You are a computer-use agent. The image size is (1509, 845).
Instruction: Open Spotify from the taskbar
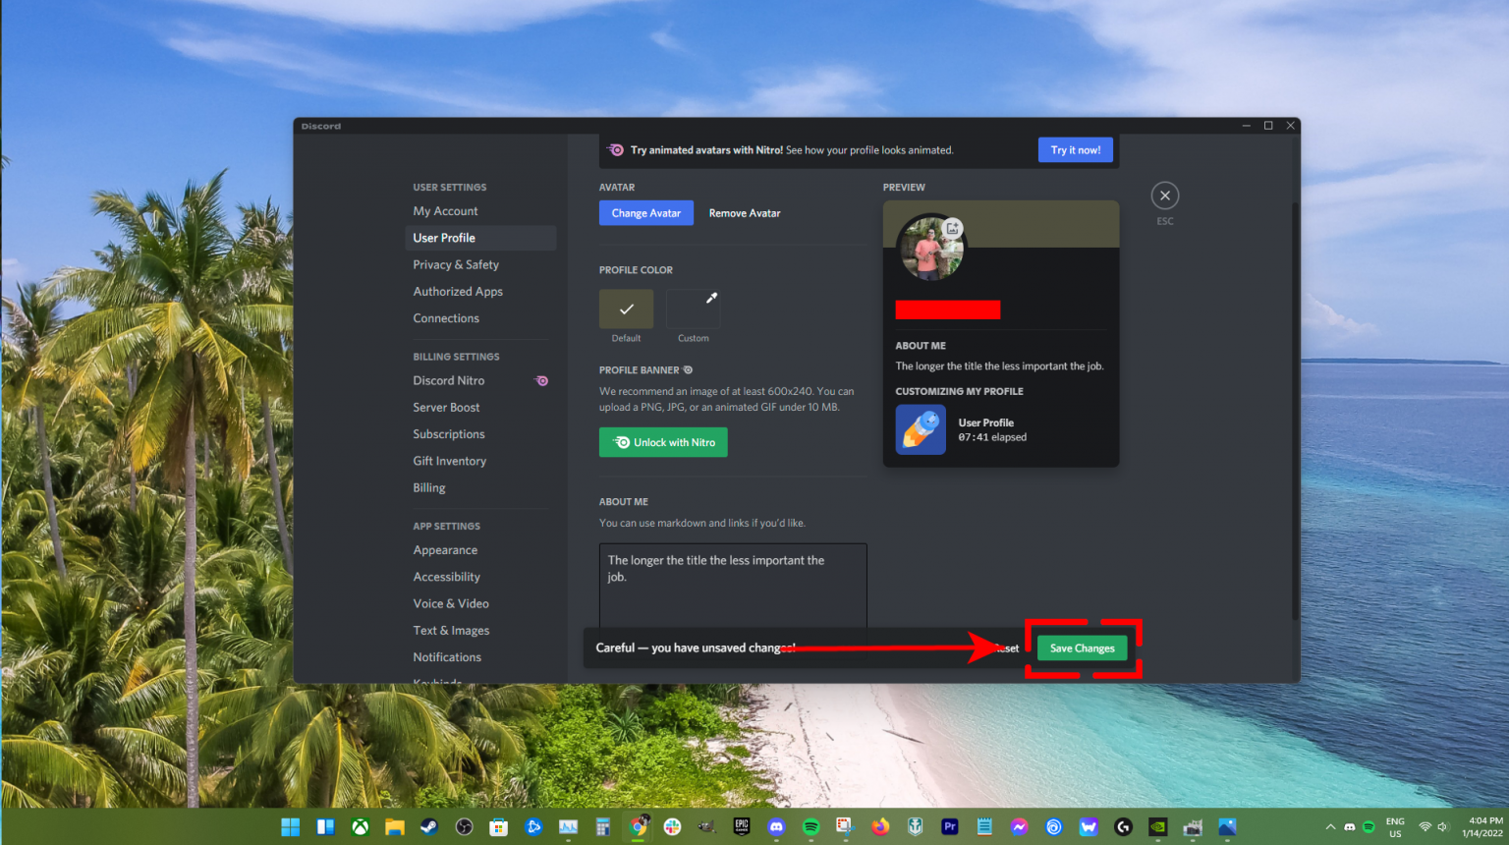(811, 827)
